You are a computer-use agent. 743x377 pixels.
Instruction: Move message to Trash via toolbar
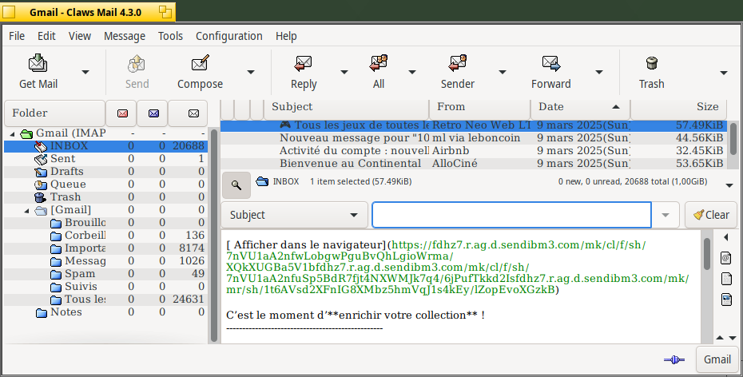(652, 72)
